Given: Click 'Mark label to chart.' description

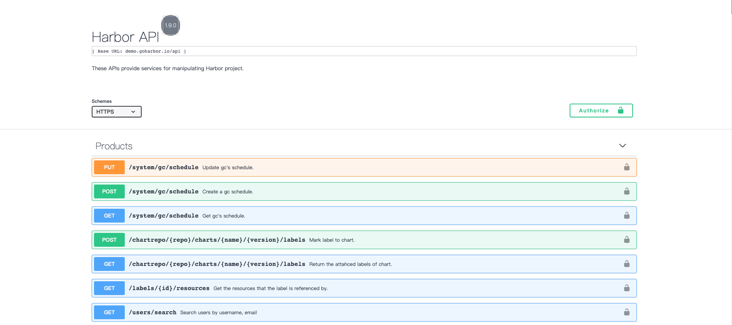Looking at the screenshot, I should click(x=332, y=240).
